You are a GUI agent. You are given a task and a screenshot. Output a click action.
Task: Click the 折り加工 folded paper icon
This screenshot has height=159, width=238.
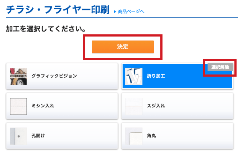tap(133, 76)
